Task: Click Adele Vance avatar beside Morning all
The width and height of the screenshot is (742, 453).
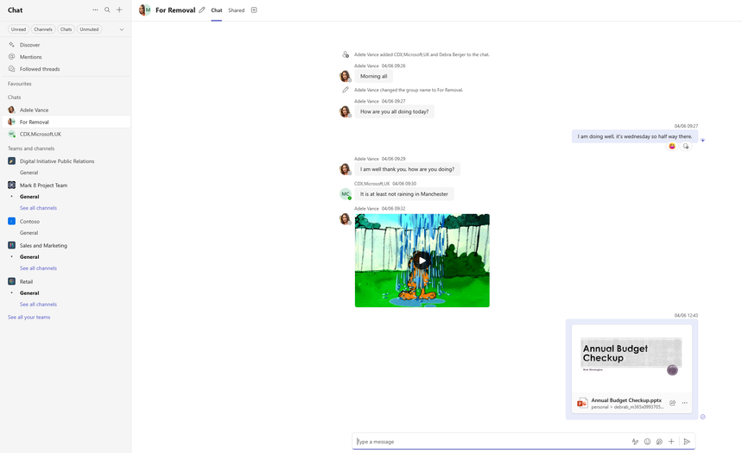Action: 345,76
